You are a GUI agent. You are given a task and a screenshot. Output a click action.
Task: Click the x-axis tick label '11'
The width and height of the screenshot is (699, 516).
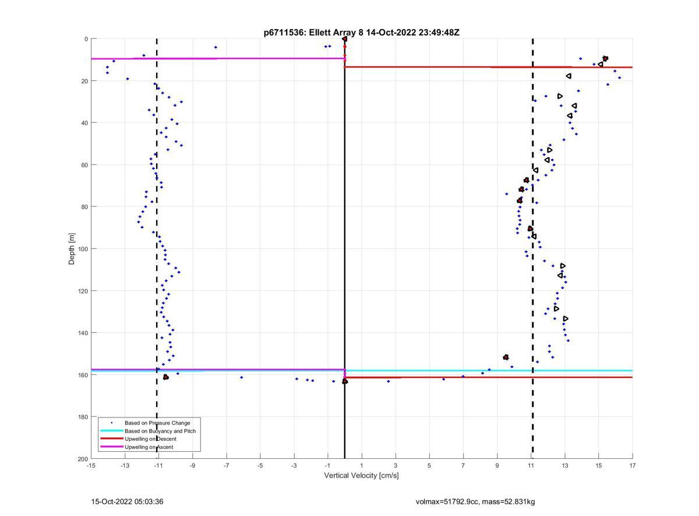531,466
